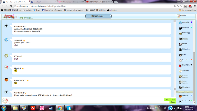This screenshot has width=197, height=111.
Task: Click the chat window scroll-up arrow
Action: point(175,21)
